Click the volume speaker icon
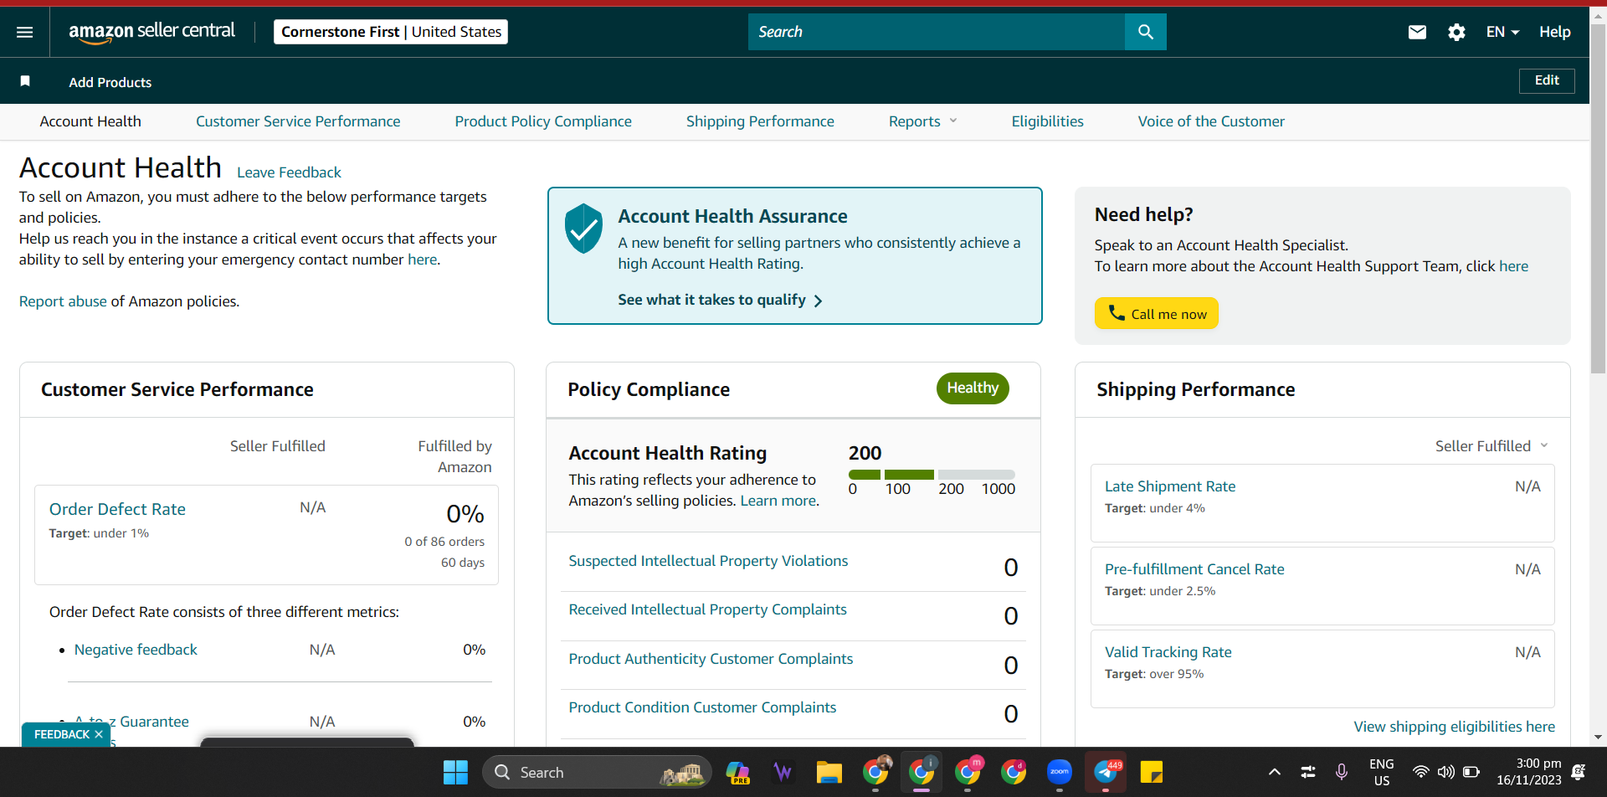 tap(1445, 772)
